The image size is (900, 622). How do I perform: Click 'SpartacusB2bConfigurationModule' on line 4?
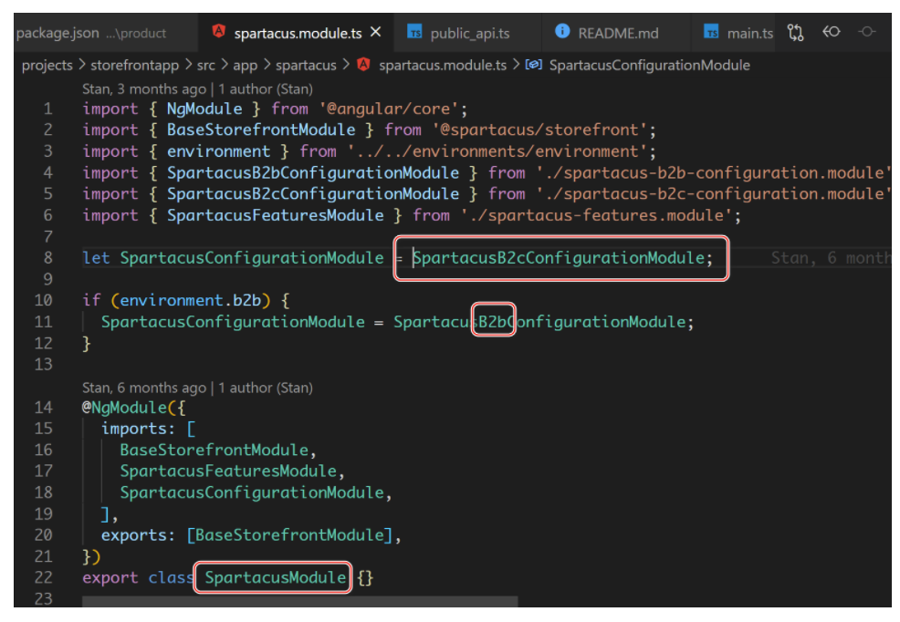click(x=313, y=173)
